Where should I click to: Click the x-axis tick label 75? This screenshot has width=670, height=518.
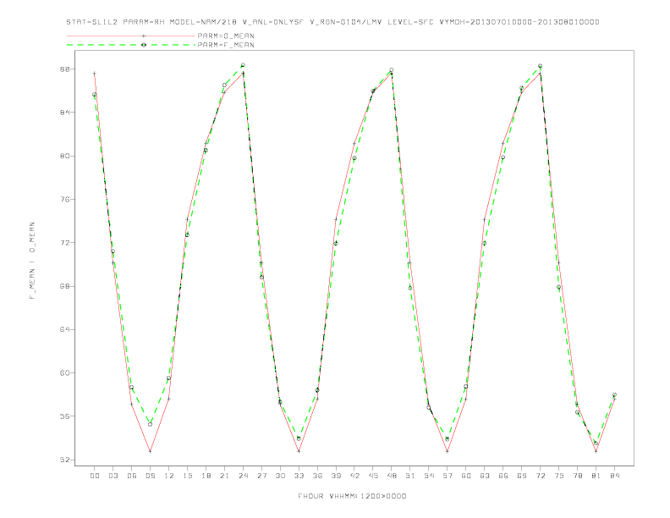(559, 476)
